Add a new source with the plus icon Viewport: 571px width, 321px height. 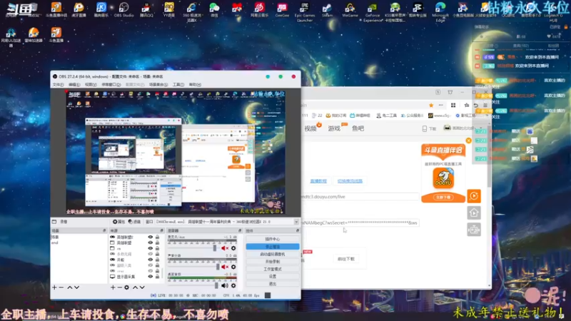113,287
